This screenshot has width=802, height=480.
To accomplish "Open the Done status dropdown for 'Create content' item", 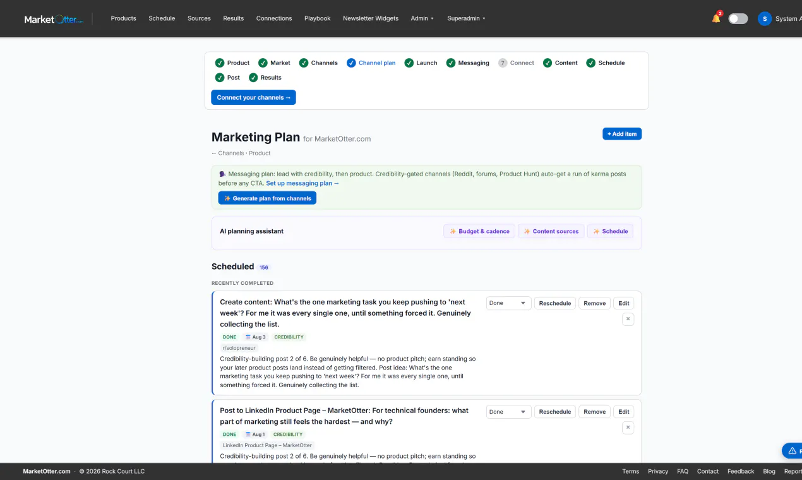I will pyautogui.click(x=508, y=303).
